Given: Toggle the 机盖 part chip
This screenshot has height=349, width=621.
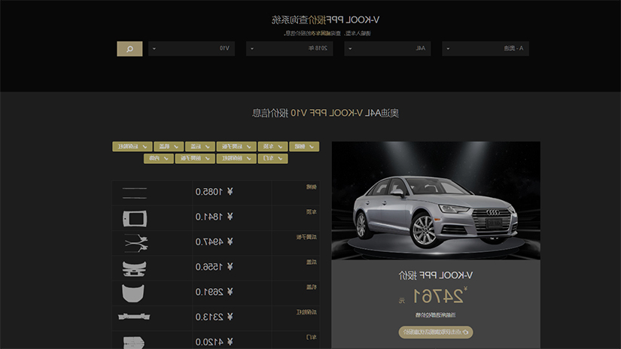Looking at the screenshot, I should [x=169, y=147].
